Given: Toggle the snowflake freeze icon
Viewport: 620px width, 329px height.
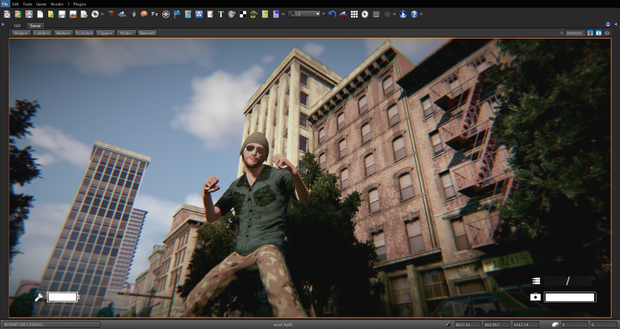Looking at the screenshot, I should (x=388, y=14).
